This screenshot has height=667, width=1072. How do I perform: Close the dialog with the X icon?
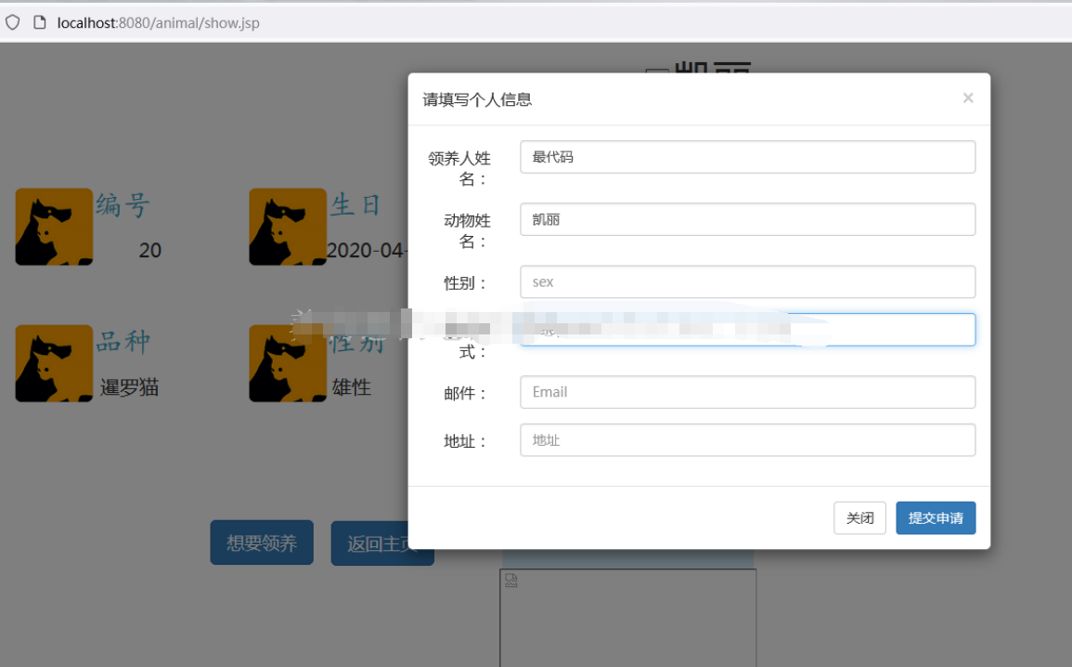click(967, 98)
